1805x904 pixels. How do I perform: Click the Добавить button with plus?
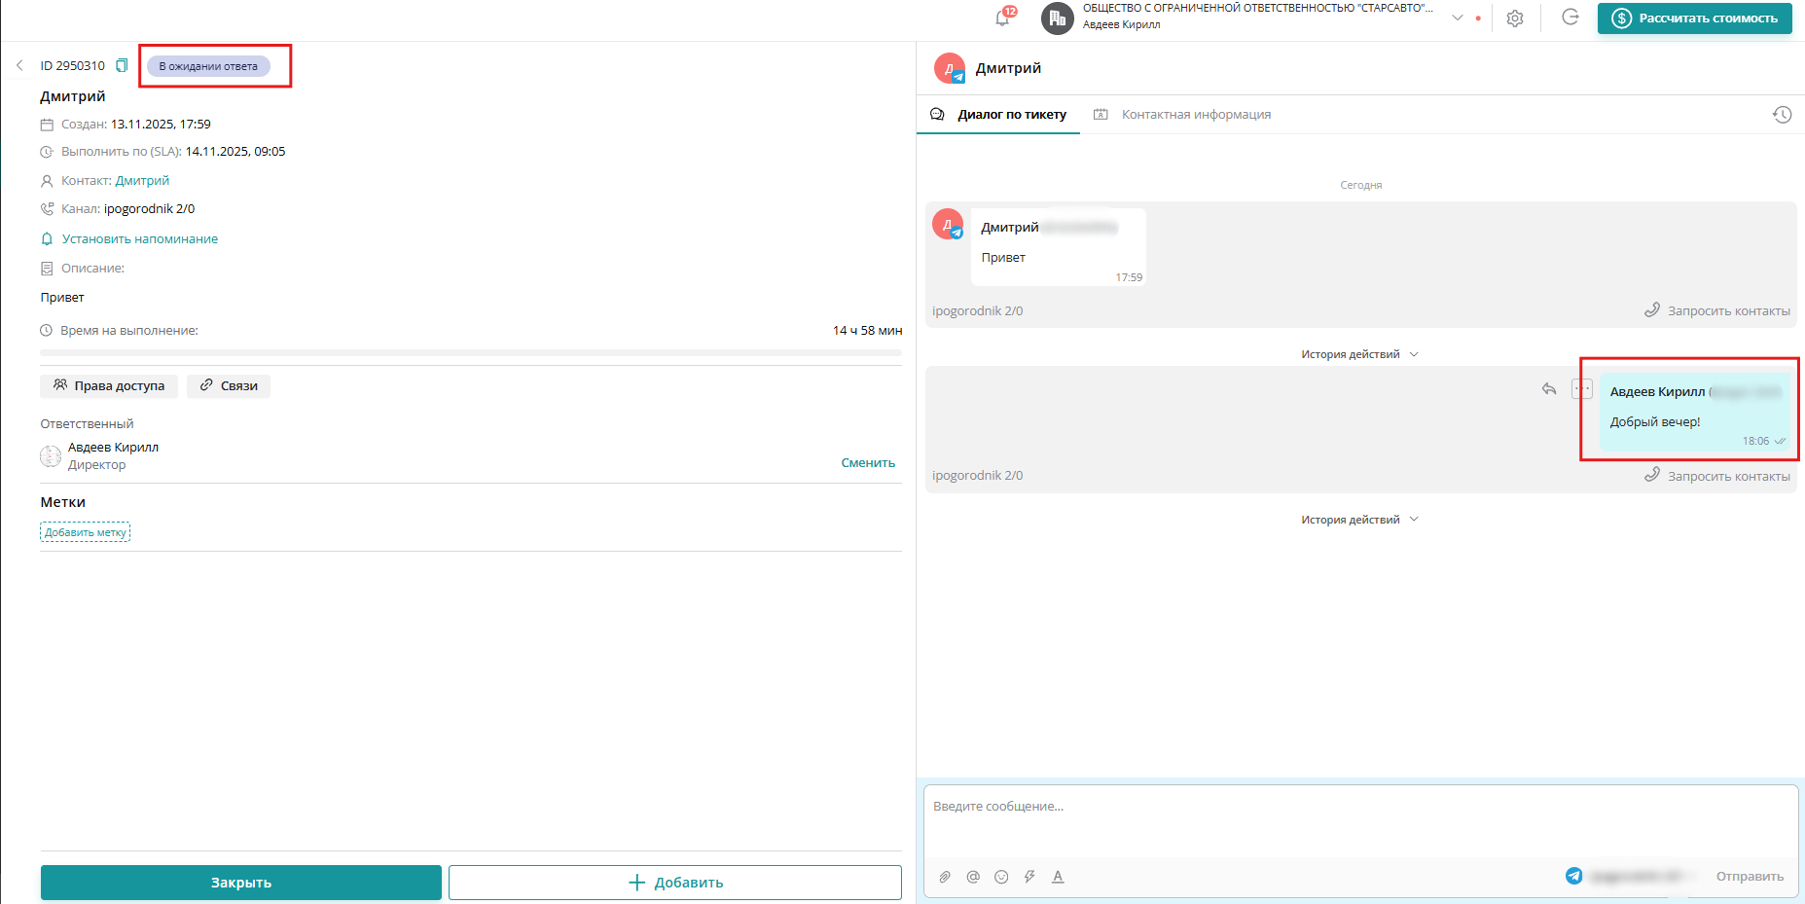tap(675, 883)
